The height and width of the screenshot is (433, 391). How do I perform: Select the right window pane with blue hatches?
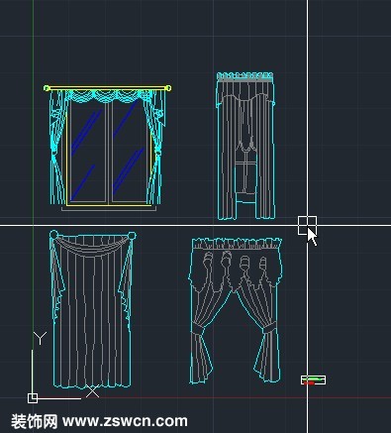(130, 153)
